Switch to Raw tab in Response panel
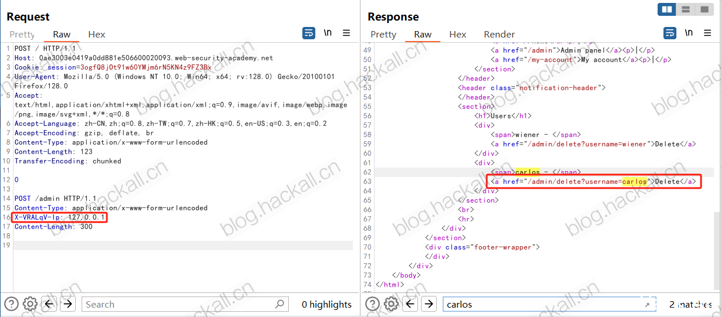This screenshot has width=721, height=317. tap(423, 35)
